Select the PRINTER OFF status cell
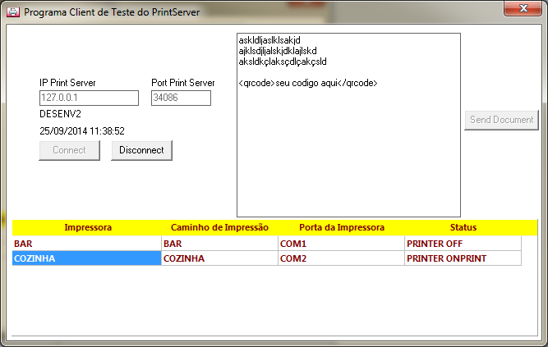 click(463, 244)
